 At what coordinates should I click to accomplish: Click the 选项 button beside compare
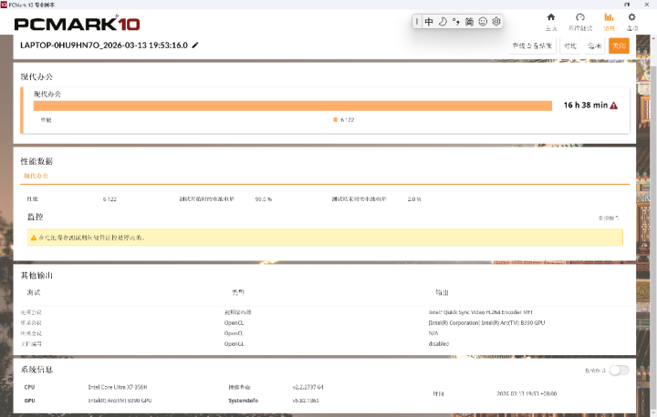point(594,46)
